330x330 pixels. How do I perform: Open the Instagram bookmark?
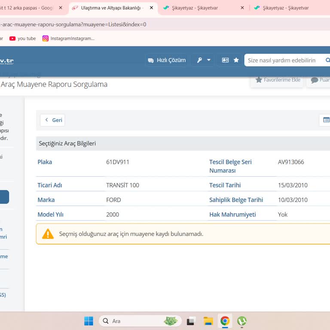click(68, 38)
